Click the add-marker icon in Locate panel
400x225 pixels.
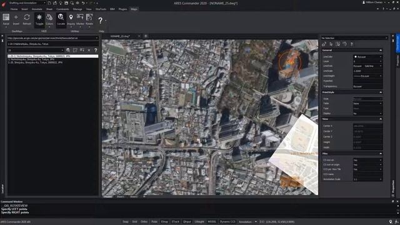click(82, 50)
